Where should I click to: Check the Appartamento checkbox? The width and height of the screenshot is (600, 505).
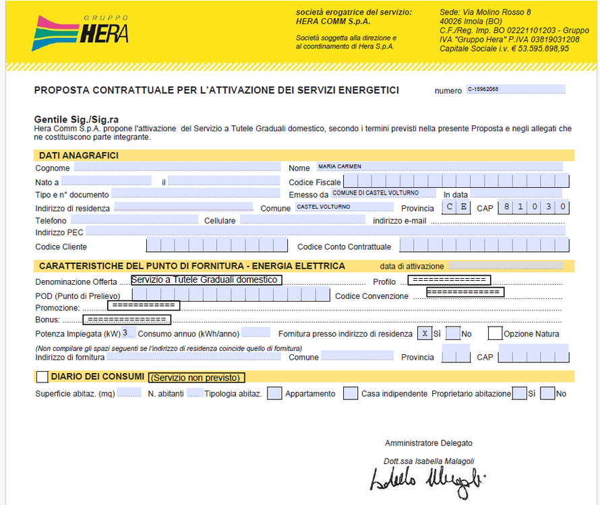click(274, 393)
